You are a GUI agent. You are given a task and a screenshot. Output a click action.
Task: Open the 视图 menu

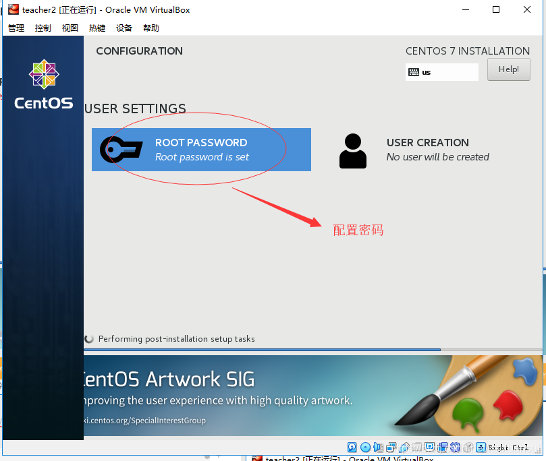click(70, 28)
